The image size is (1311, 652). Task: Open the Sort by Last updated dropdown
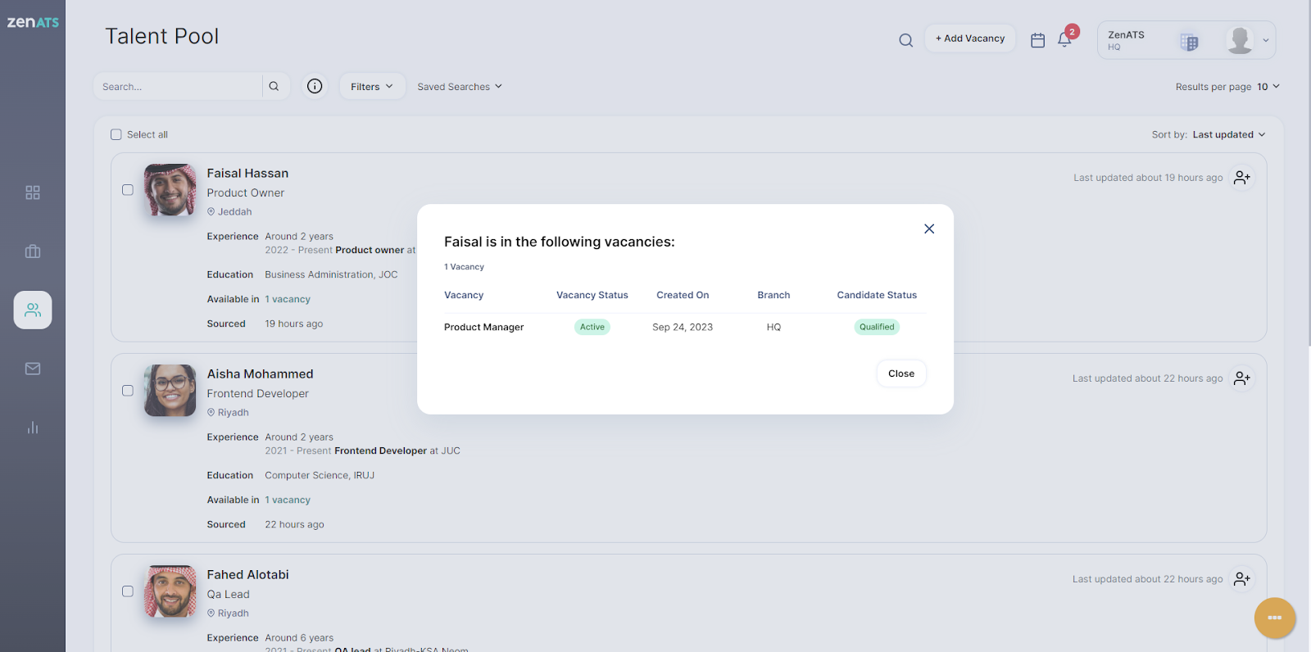click(1228, 134)
